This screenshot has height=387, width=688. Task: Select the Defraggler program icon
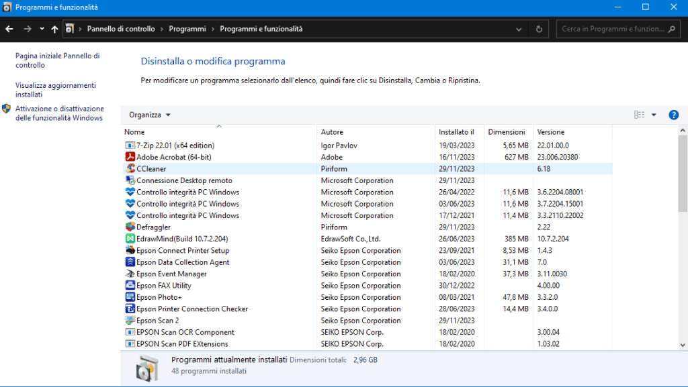click(x=130, y=227)
